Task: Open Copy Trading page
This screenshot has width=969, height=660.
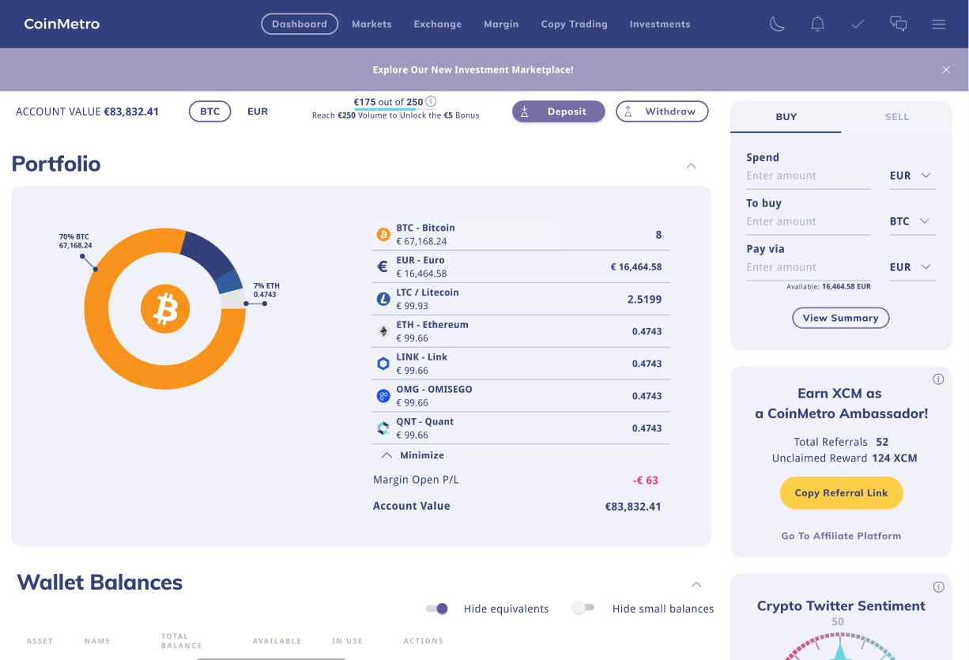Action: point(574,25)
